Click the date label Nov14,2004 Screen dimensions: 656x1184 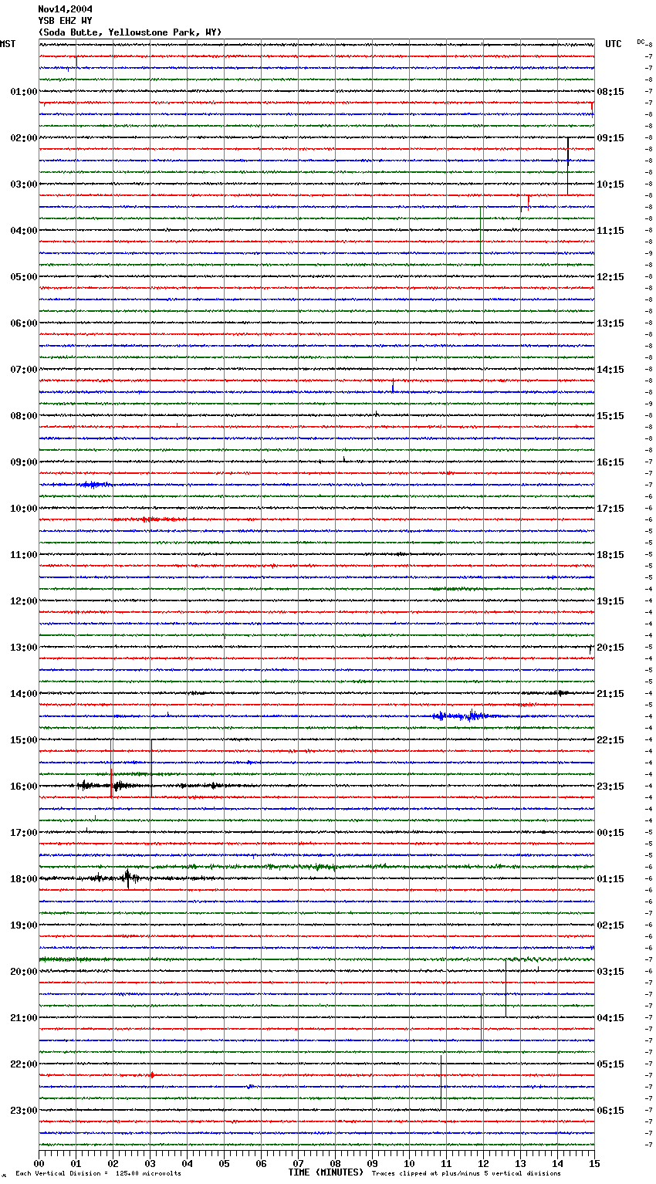coord(65,9)
